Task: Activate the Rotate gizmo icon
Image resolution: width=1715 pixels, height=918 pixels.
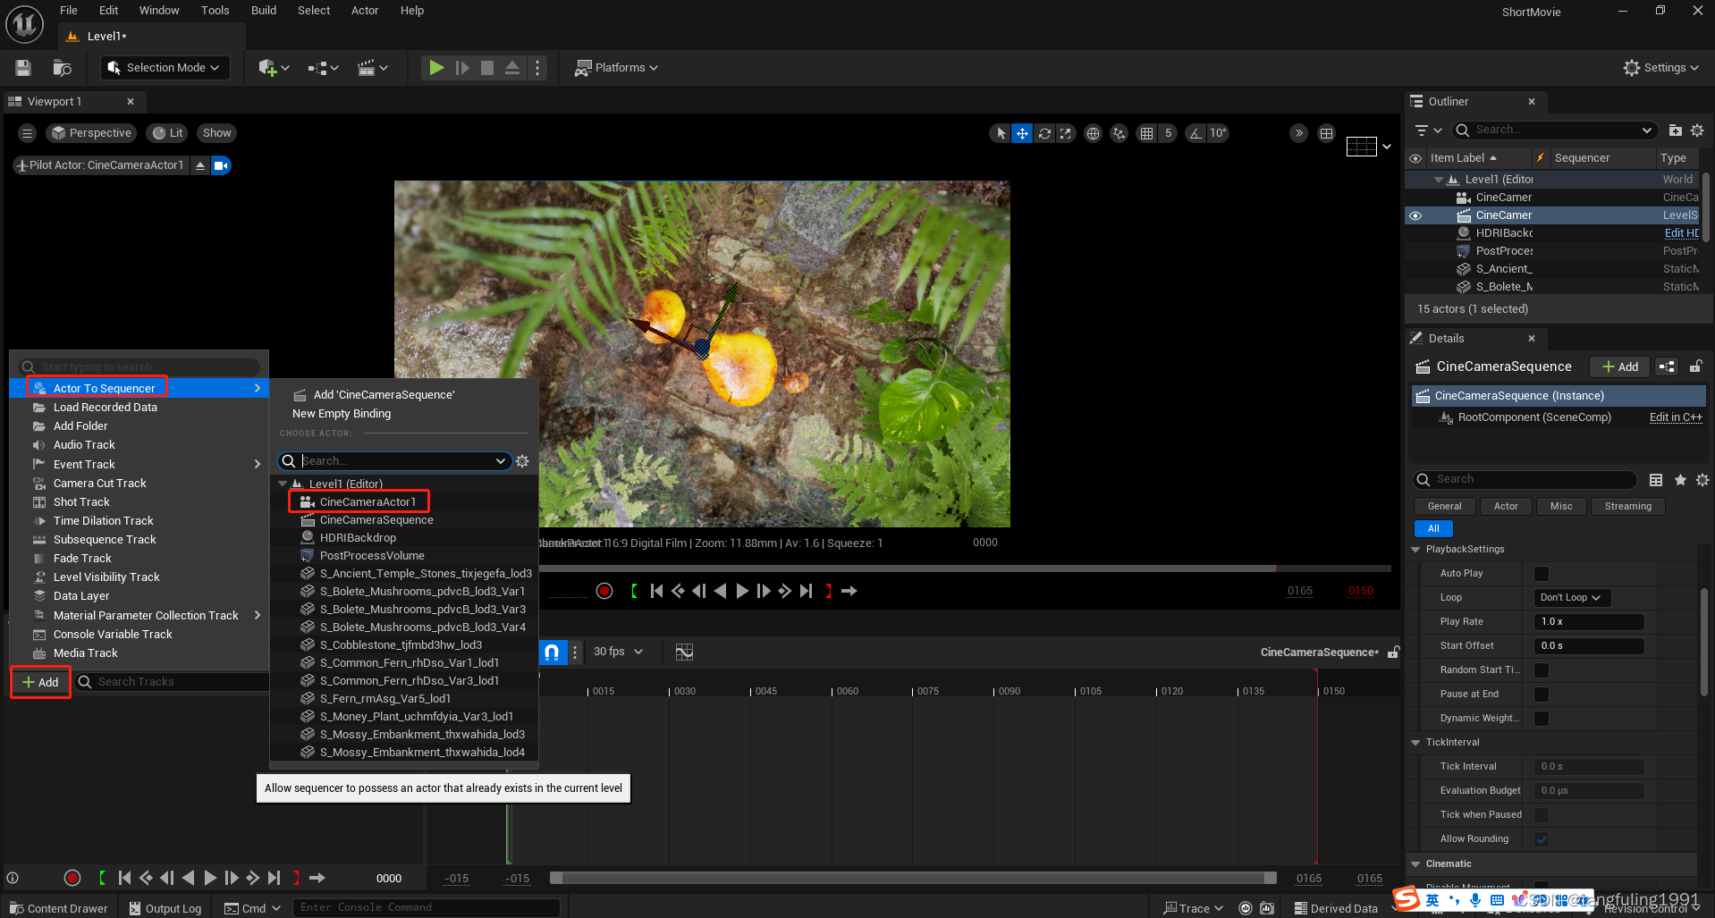Action: tap(1044, 133)
